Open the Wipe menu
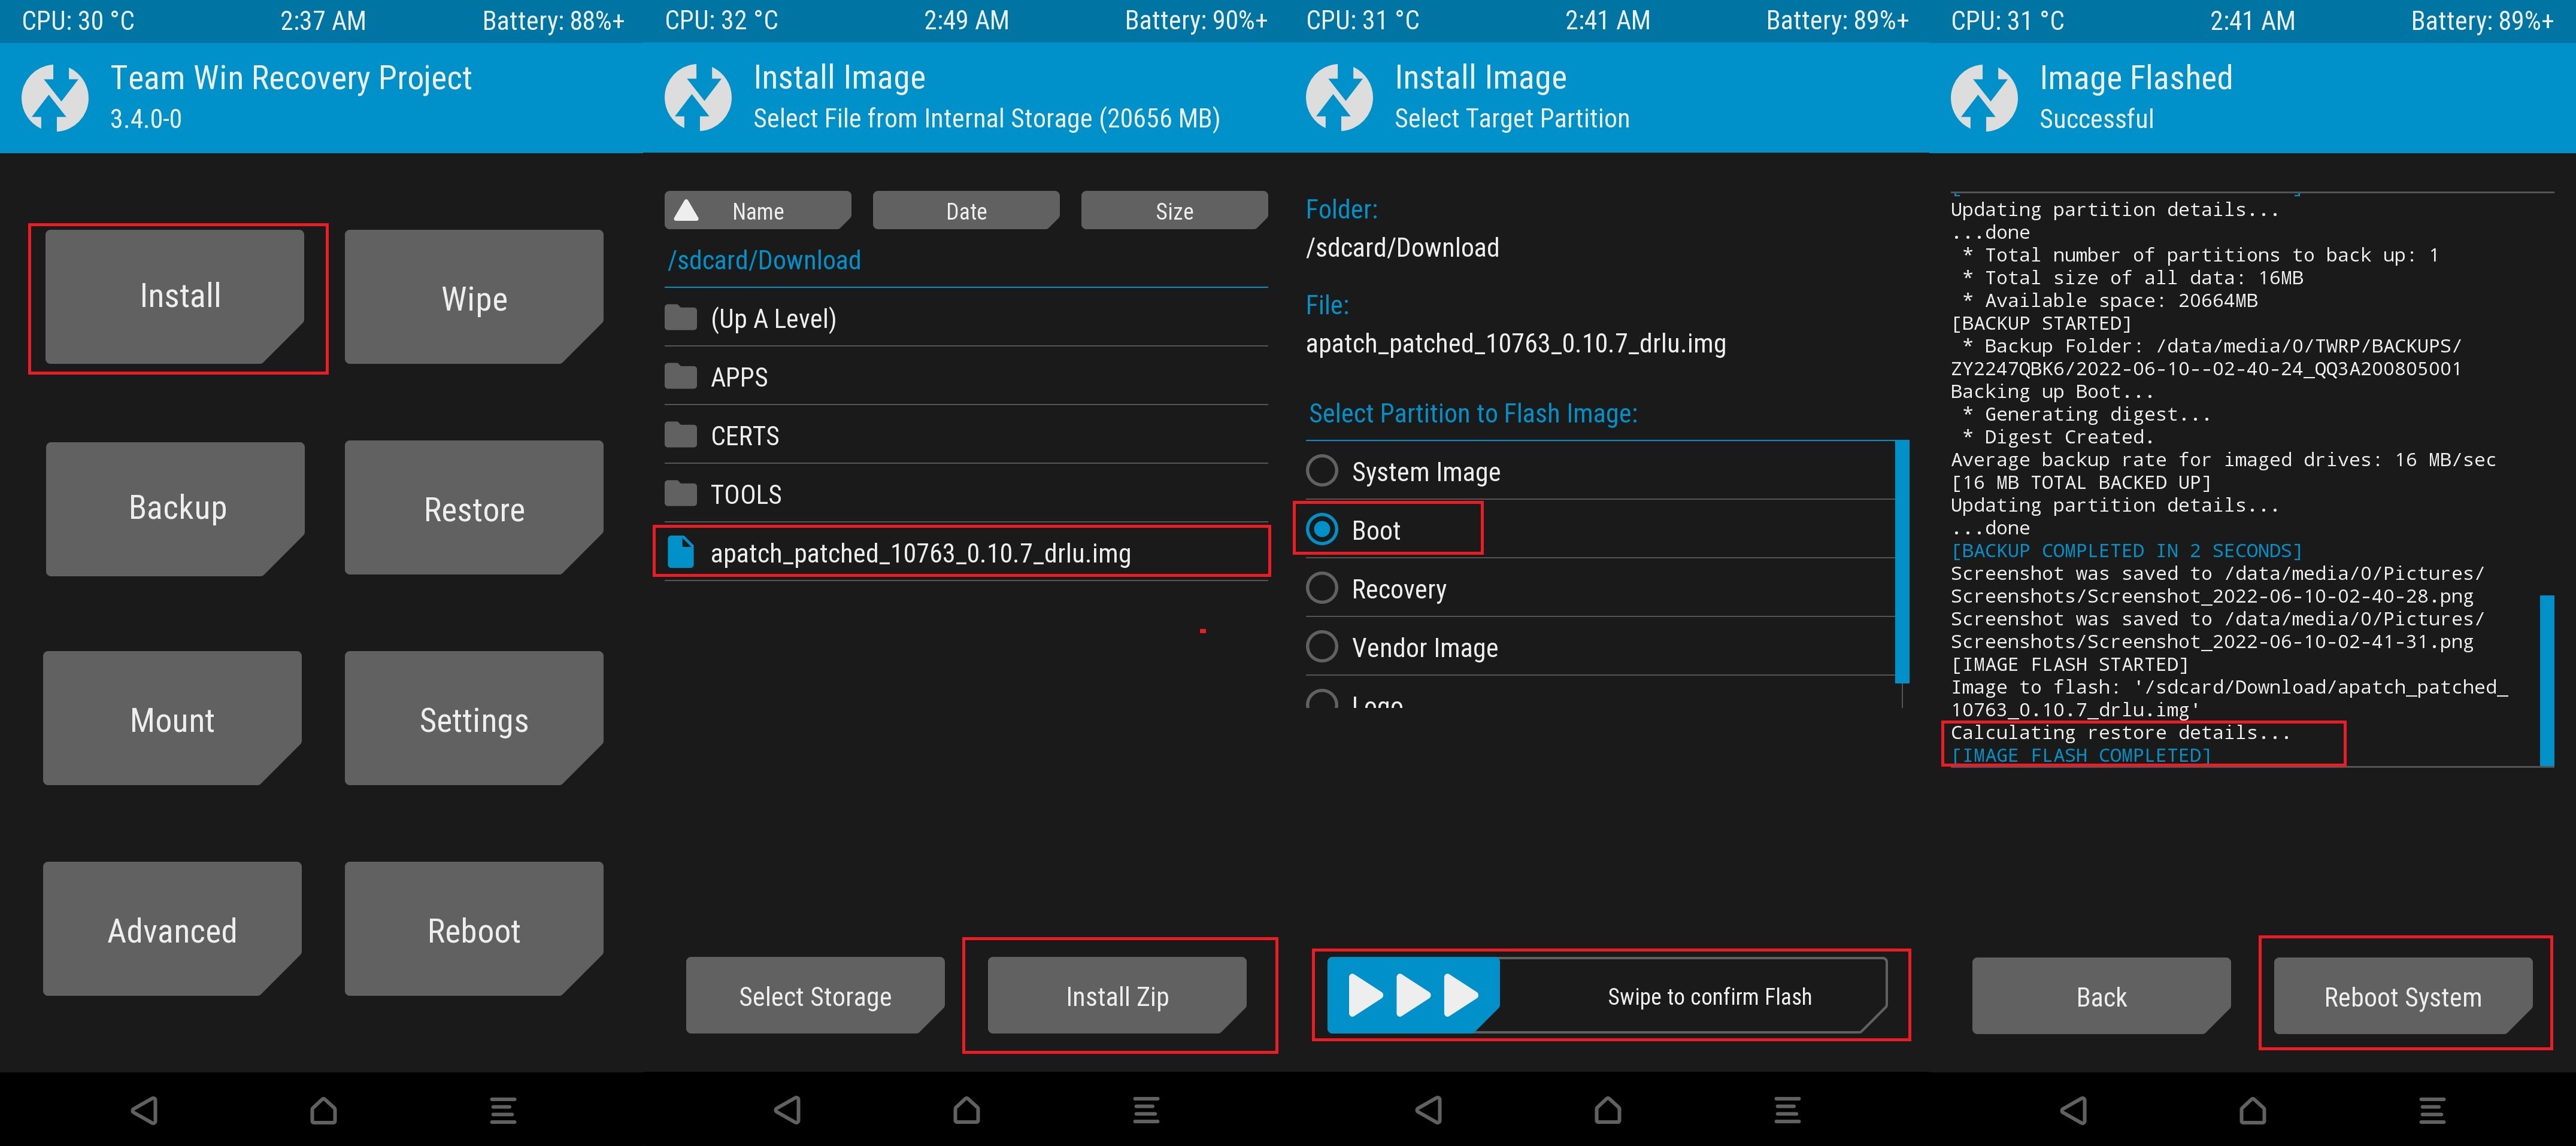Image resolution: width=2576 pixels, height=1146 pixels. tap(474, 297)
